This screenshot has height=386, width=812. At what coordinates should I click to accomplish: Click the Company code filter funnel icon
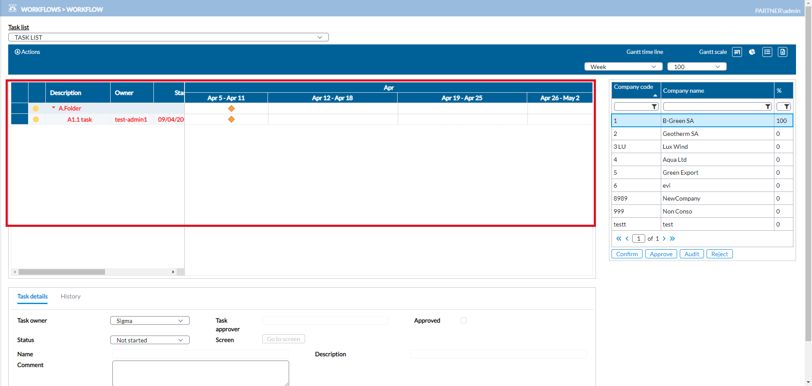pos(654,107)
